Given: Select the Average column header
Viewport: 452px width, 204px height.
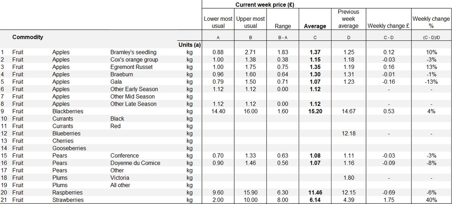Looking at the screenshot, I should 315,26.
